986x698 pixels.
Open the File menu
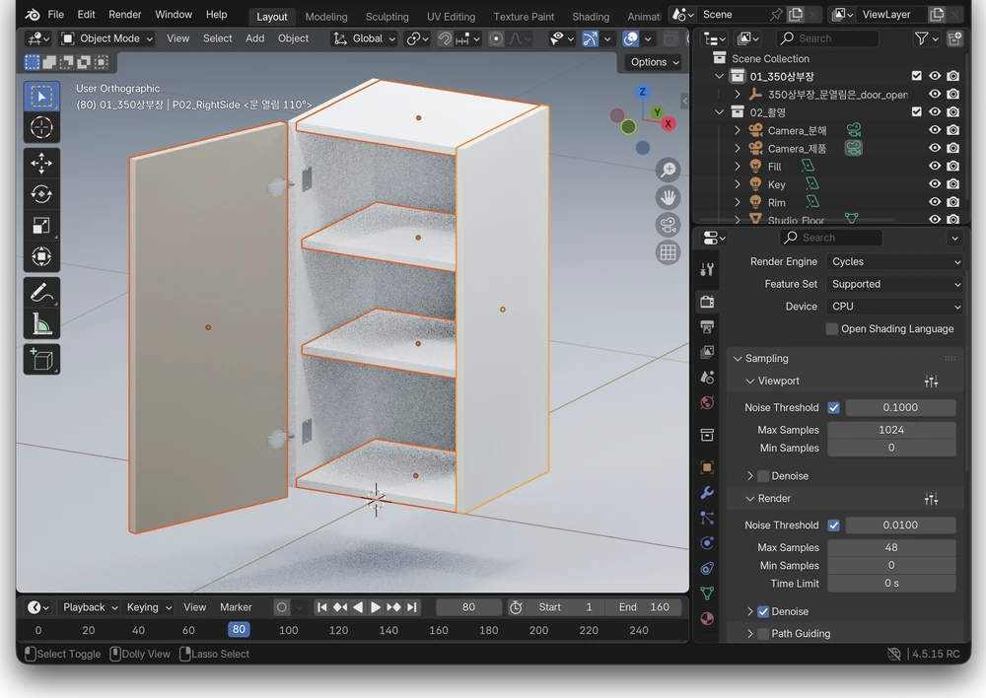[56, 15]
